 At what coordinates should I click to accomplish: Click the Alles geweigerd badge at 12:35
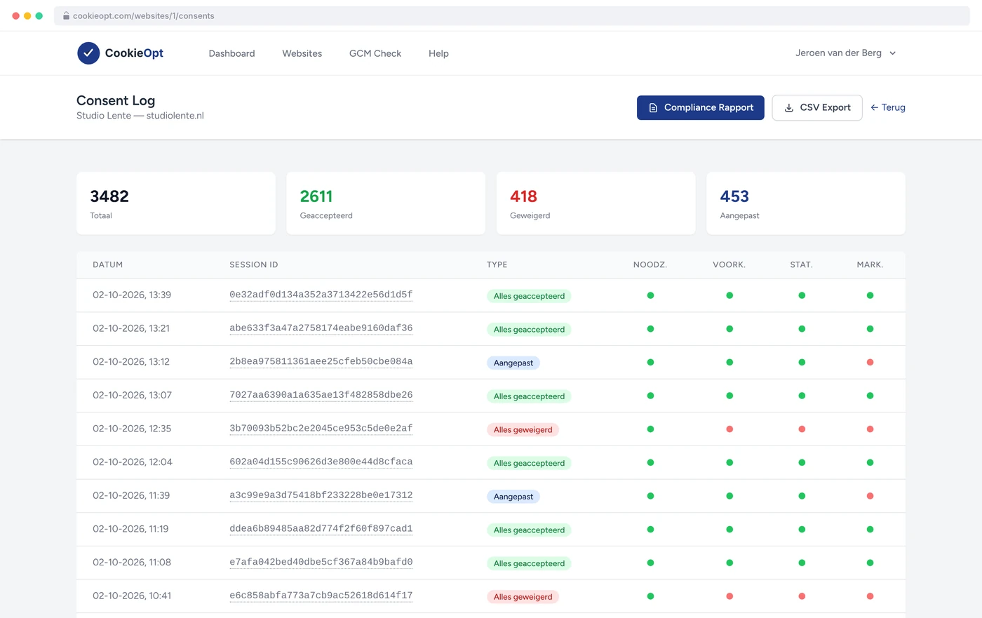click(523, 429)
